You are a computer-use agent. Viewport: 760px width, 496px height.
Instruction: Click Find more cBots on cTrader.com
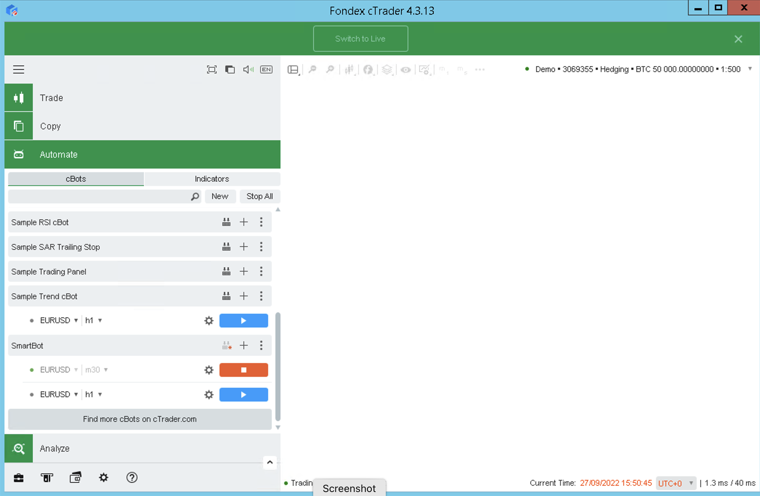coord(140,419)
